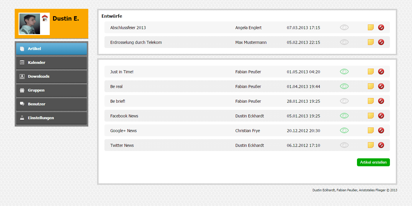This screenshot has width=412, height=206.
Task: Click the home icon beside profile photo
Action: 45,18
